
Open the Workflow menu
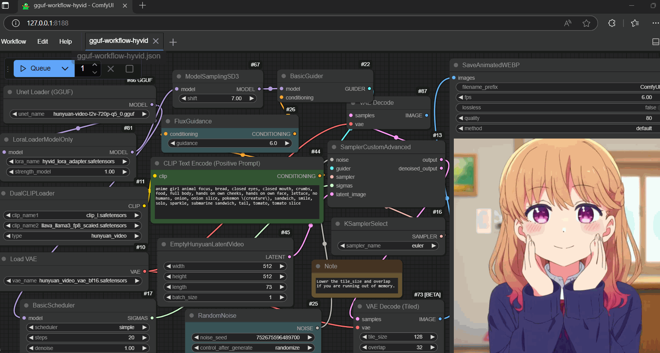pyautogui.click(x=14, y=41)
